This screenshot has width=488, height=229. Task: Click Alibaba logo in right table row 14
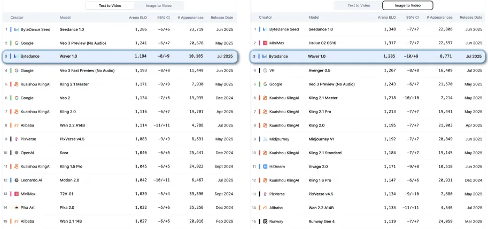click(265, 208)
